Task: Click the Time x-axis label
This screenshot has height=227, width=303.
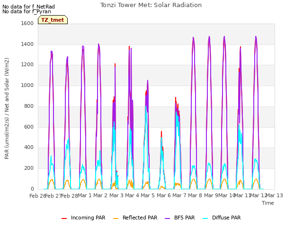Action: (x=268, y=203)
